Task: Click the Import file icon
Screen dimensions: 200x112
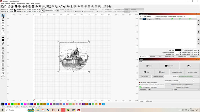Action: click(x=12, y=6)
